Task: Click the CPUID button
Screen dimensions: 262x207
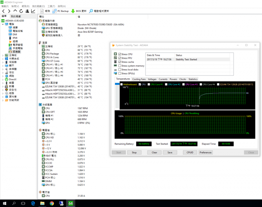Action: [x=190, y=152]
